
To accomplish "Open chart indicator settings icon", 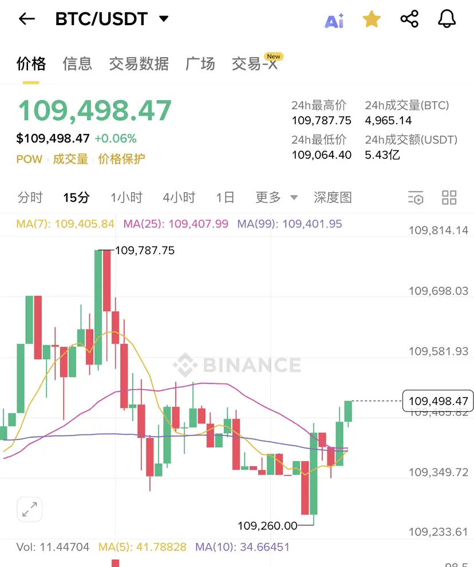I will coord(416,197).
